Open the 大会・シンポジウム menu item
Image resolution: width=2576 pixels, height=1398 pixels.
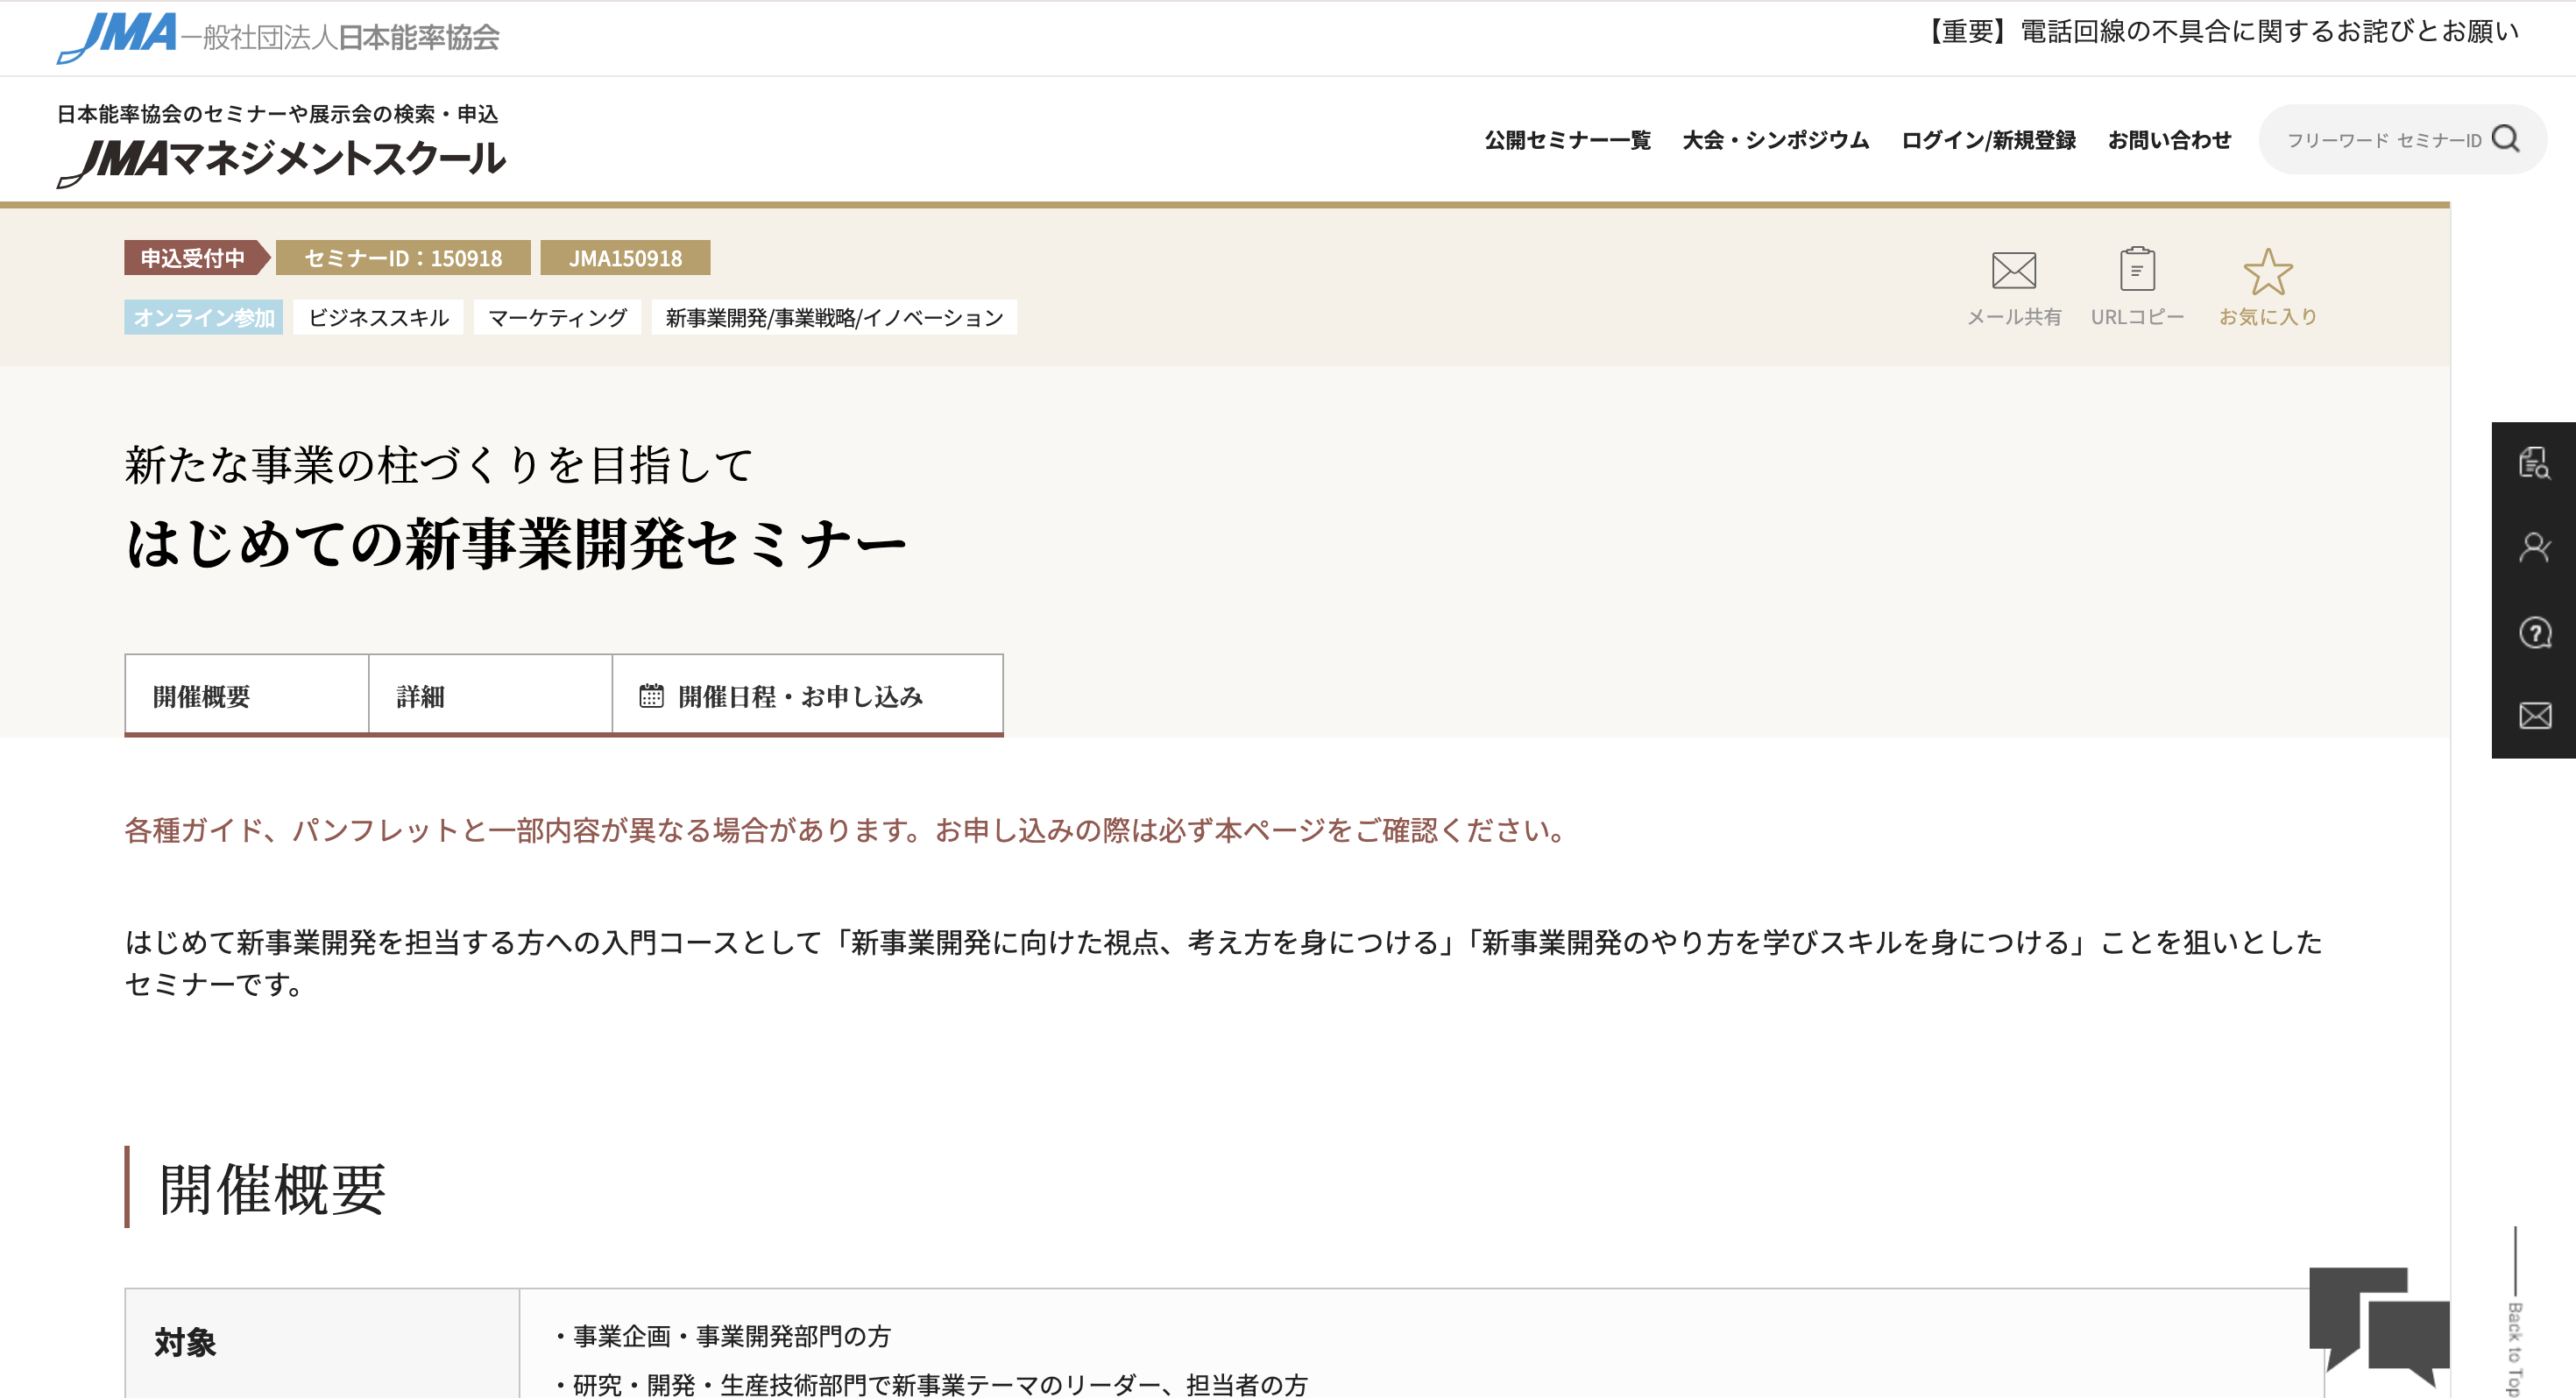[1775, 140]
